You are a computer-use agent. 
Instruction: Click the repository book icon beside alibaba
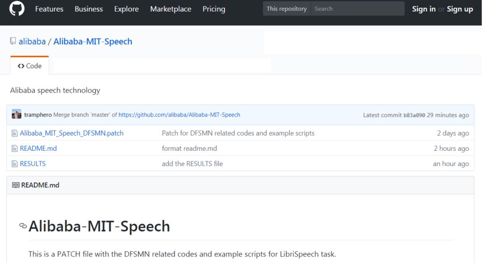pyautogui.click(x=13, y=42)
